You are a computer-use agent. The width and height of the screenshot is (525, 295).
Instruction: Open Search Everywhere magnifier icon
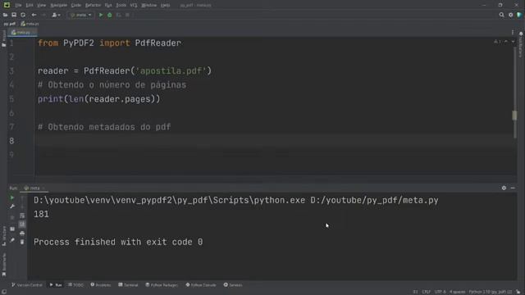click(x=501, y=15)
